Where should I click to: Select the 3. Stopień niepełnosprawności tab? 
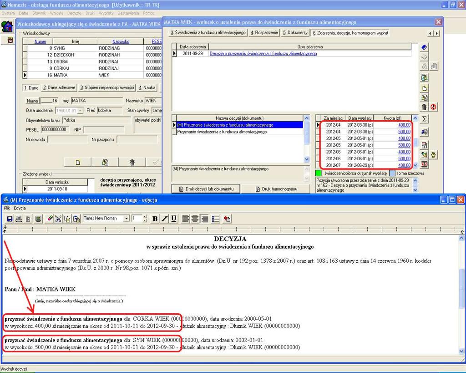pos(107,88)
